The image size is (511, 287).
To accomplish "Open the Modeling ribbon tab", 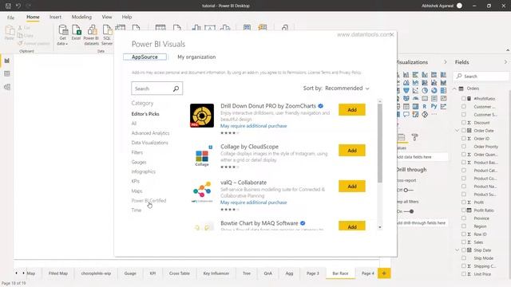I will tap(81, 17).
